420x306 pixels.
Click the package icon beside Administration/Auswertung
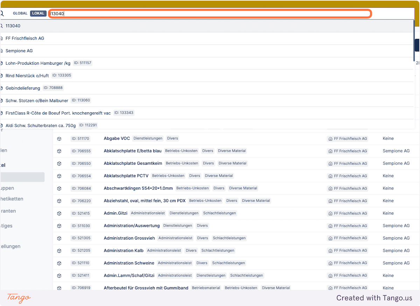point(59,226)
